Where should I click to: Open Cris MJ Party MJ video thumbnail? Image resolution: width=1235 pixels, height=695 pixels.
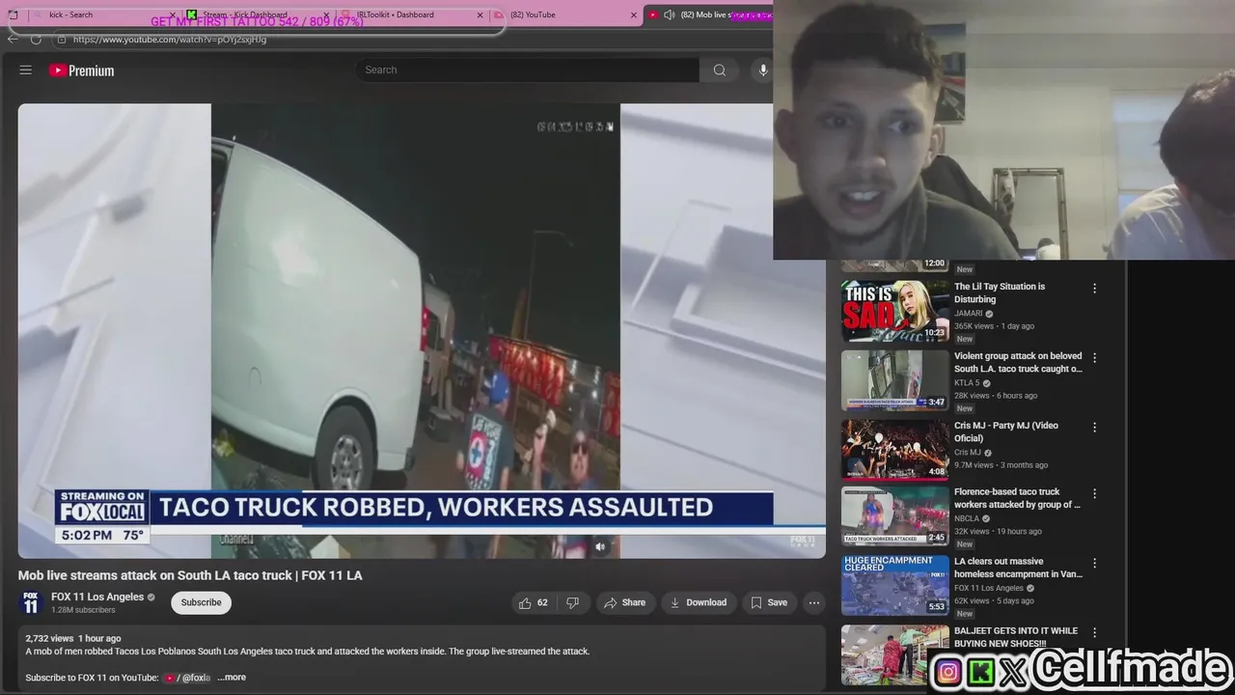click(895, 450)
